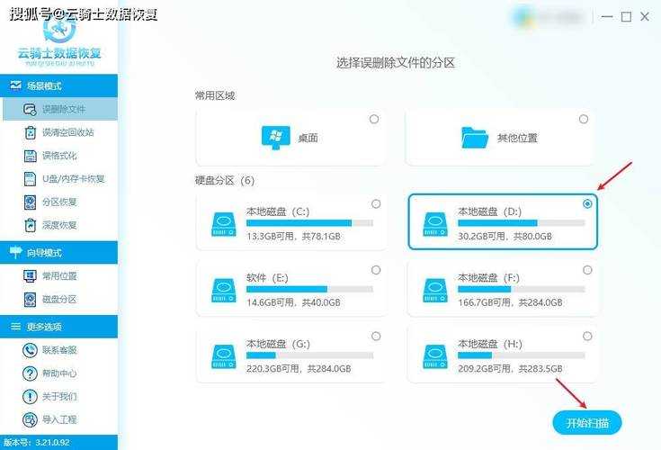Open 误清空回收站 recovery option
The width and height of the screenshot is (661, 450).
click(58, 132)
